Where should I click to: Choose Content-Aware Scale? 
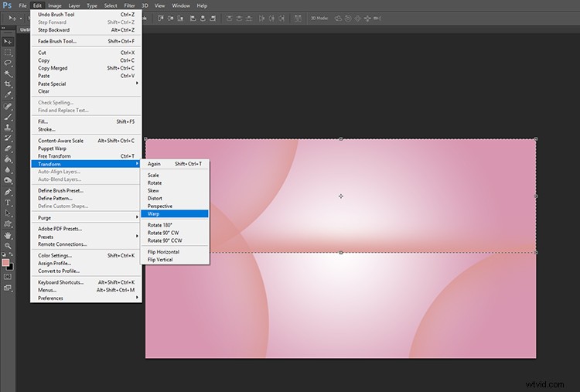point(86,141)
